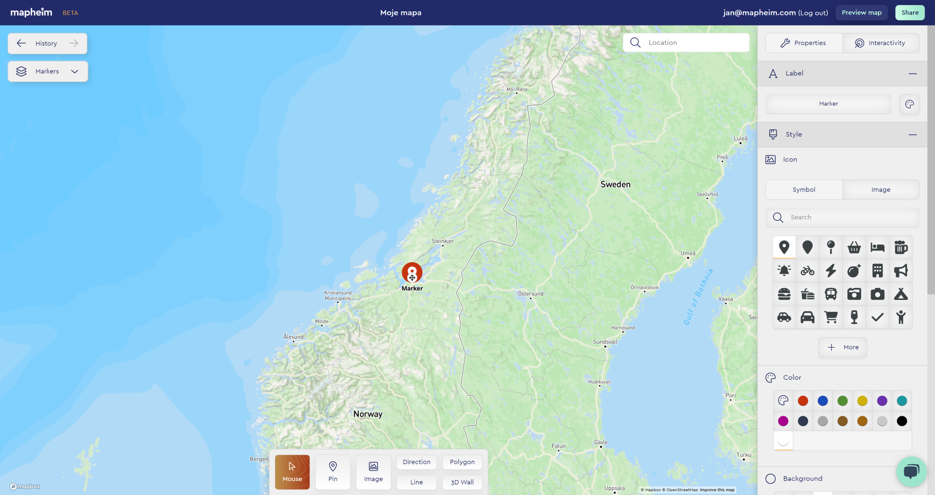Select the megaphone symbol icon

[x=901, y=271]
